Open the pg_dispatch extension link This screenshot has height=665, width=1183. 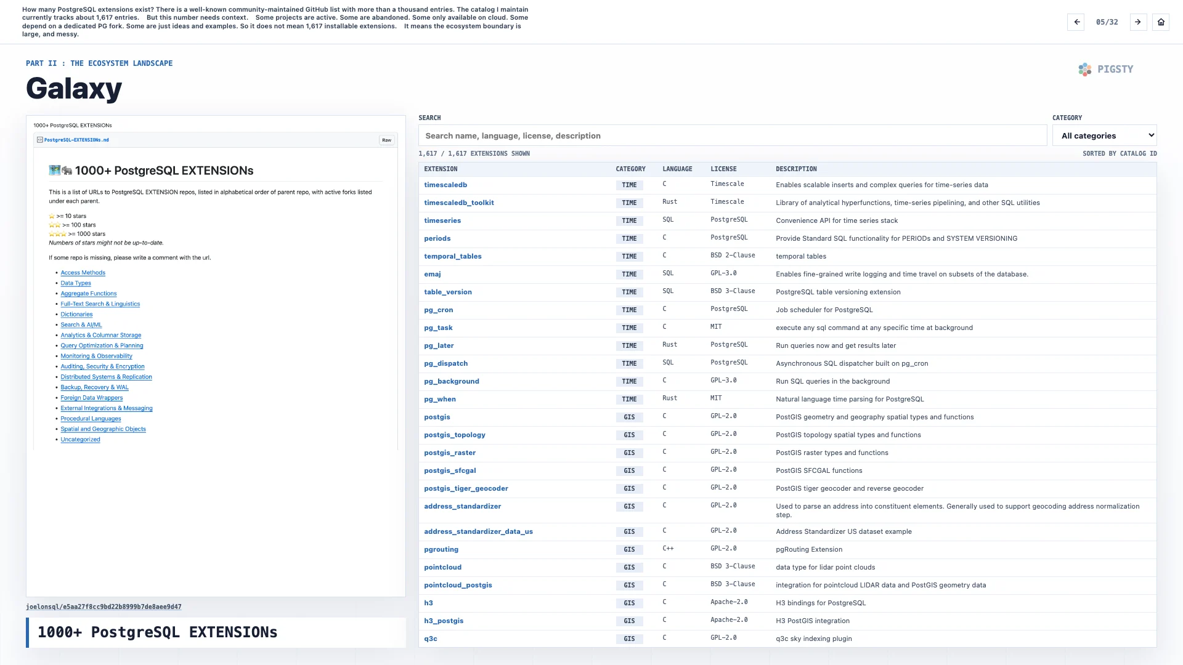pyautogui.click(x=446, y=364)
